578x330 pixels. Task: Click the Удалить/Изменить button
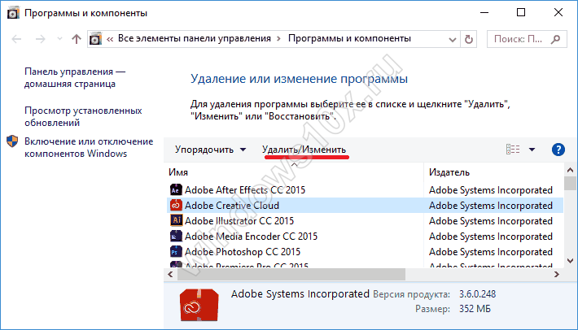point(304,150)
